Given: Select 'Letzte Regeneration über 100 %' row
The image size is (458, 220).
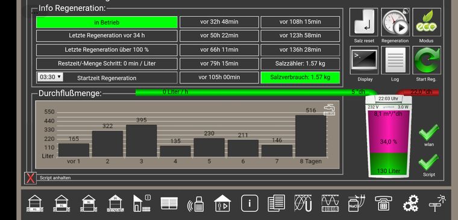Looking at the screenshot, I should 107,49.
